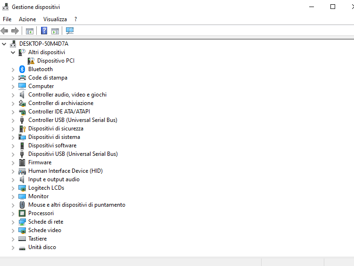Image resolution: width=354 pixels, height=266 pixels.
Task: Collapse the DESKTOP-50M4D7A root node
Action: [4, 44]
